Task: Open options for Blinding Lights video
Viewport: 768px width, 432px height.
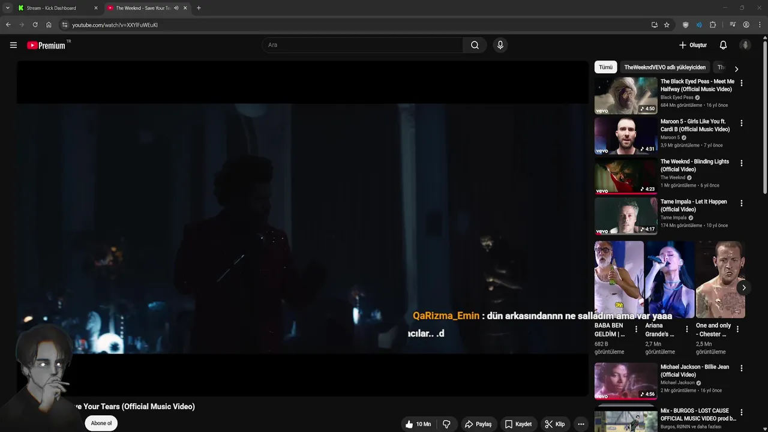Action: [x=742, y=163]
